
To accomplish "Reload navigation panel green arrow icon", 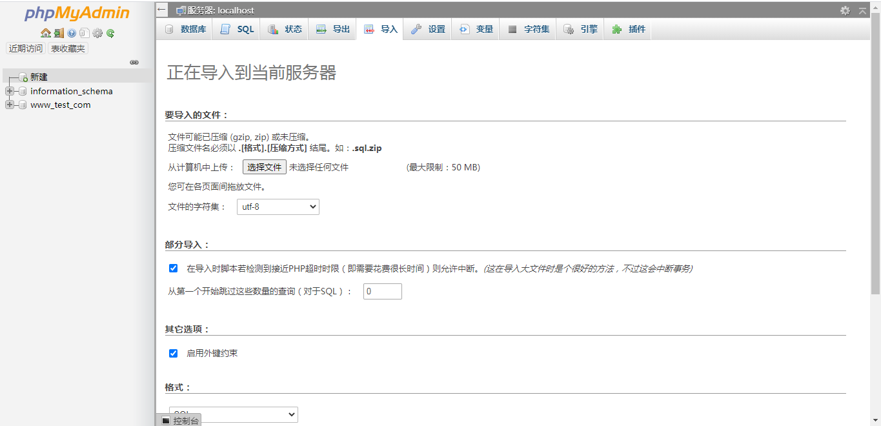I will click(x=110, y=33).
